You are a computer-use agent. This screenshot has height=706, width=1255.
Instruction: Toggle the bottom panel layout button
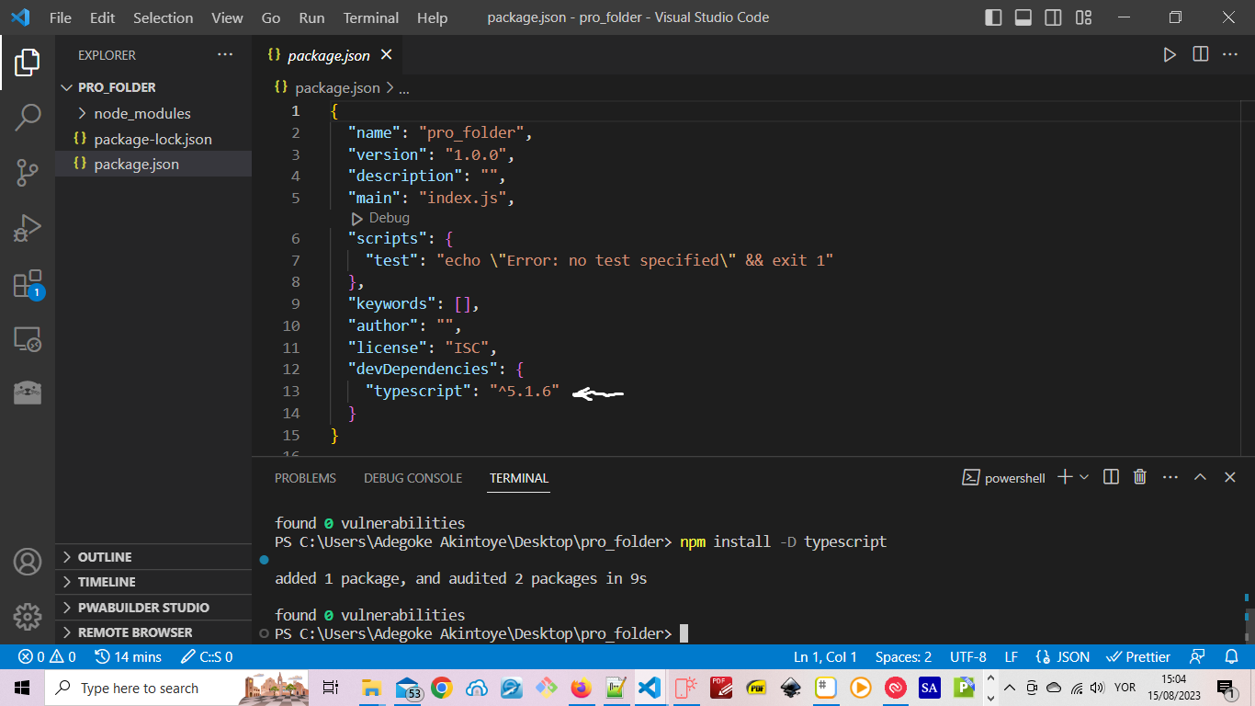click(1023, 17)
